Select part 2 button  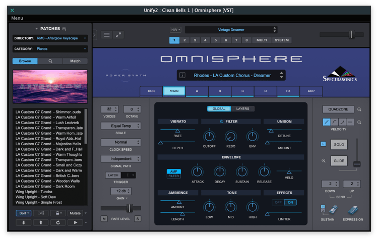(184, 40)
